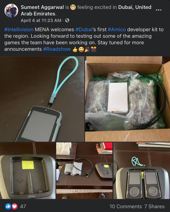
Task: View the 10 Comments list
Action: (x=125, y=207)
